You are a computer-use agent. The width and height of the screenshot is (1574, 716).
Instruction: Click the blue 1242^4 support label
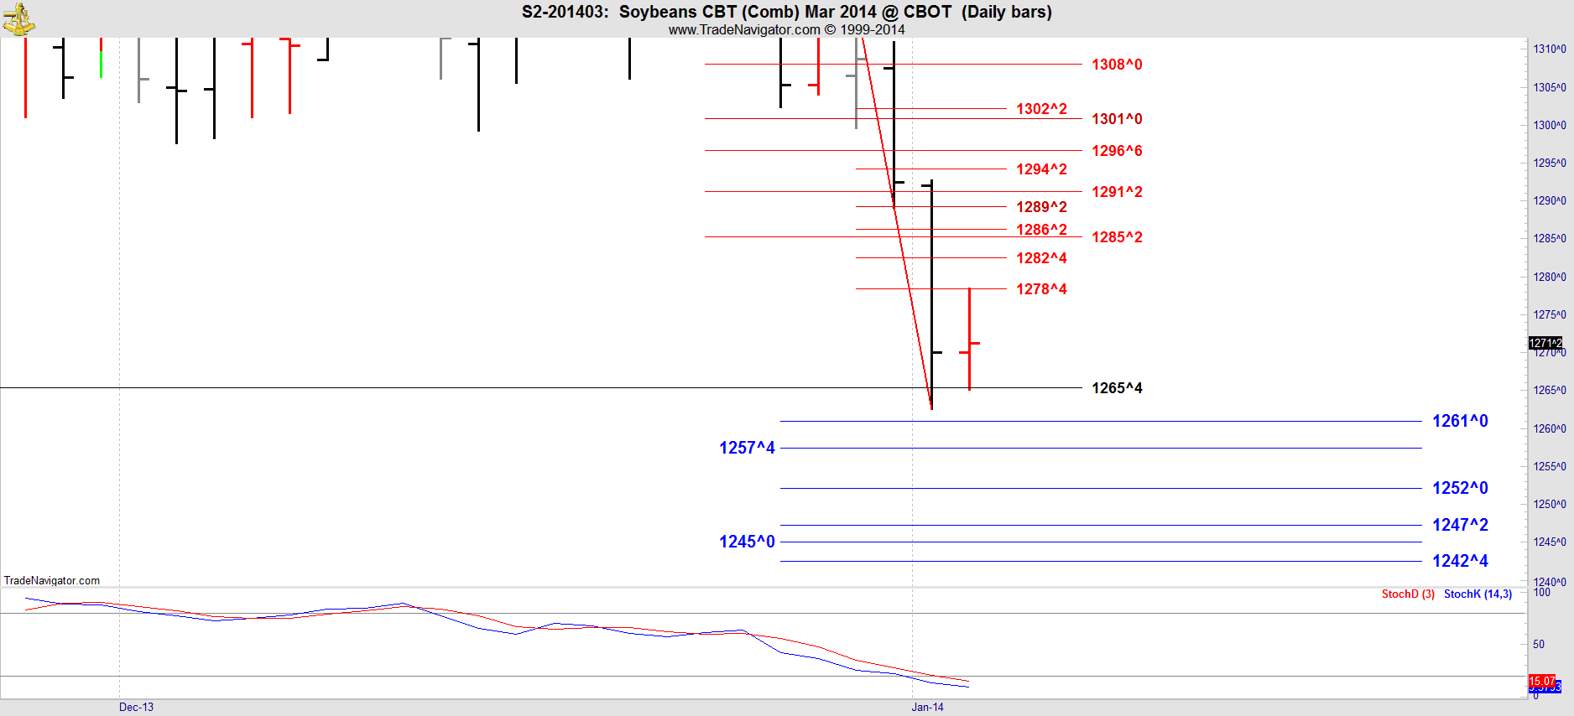(x=1459, y=561)
